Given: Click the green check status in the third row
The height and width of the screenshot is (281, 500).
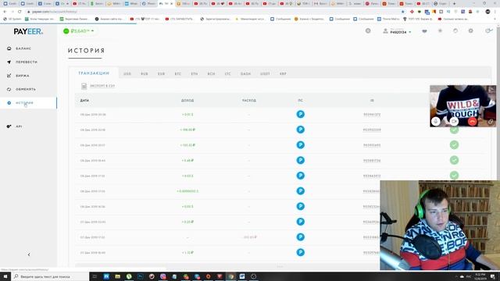Looking at the screenshot, I should click(x=454, y=145).
